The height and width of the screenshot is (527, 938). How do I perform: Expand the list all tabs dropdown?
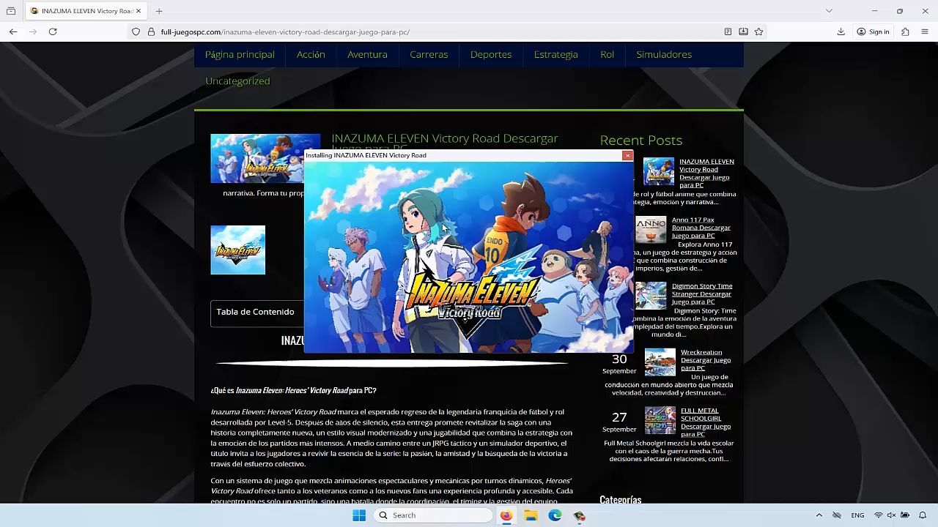pos(829,11)
